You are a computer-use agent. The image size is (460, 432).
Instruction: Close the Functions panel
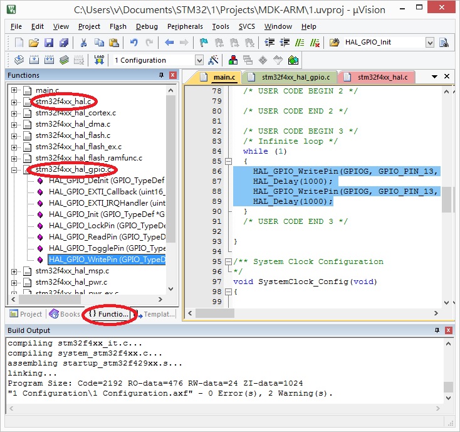tap(173, 75)
